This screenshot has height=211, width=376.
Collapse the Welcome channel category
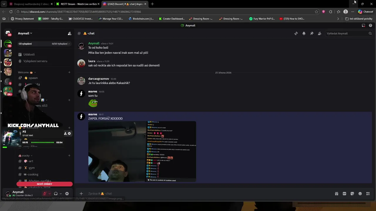pos(27,72)
